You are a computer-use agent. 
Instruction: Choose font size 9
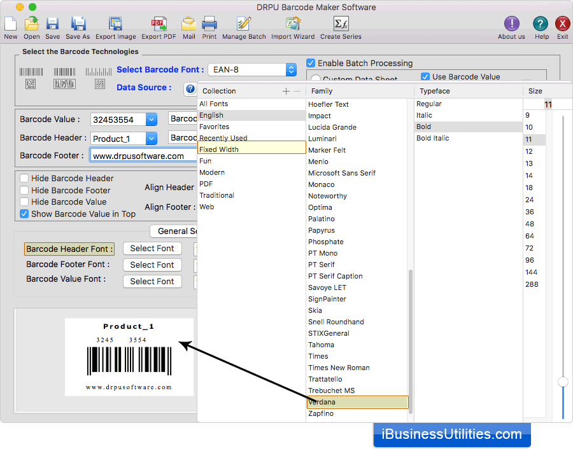pos(534,115)
